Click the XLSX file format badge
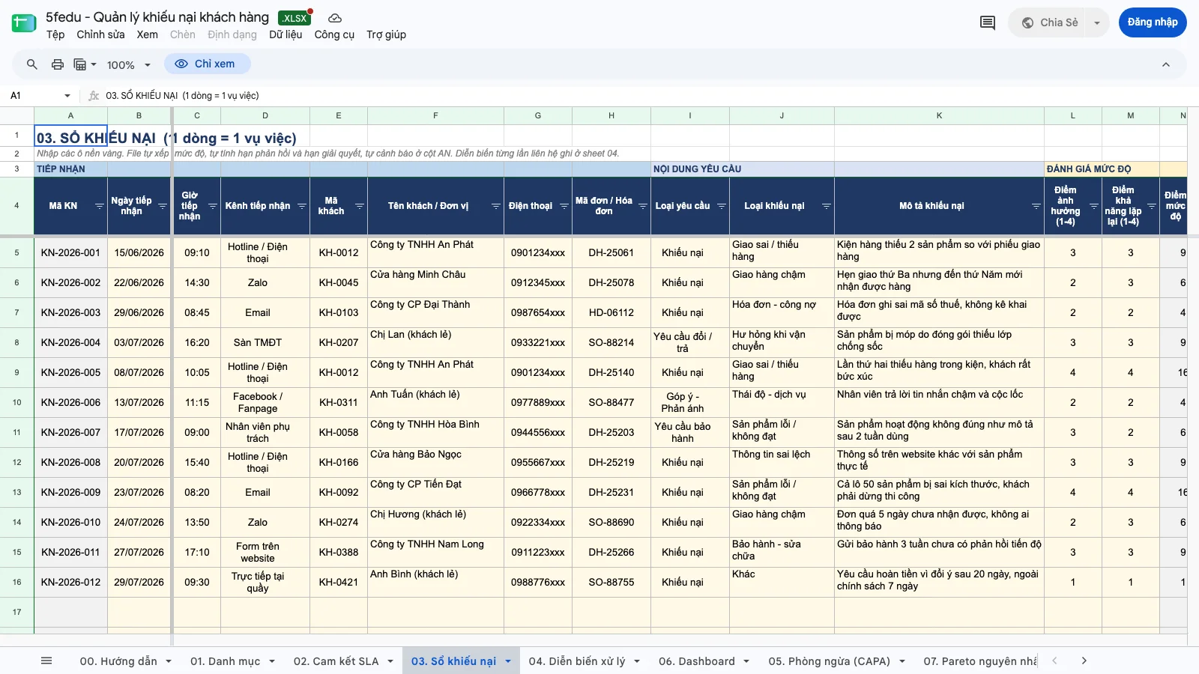The image size is (1199, 674). pos(295,18)
